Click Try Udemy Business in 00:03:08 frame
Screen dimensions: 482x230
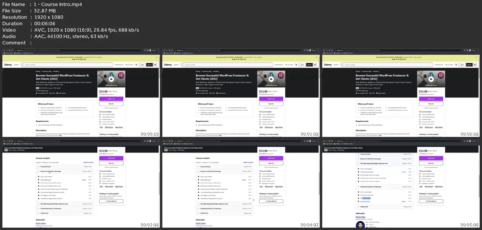111,201
